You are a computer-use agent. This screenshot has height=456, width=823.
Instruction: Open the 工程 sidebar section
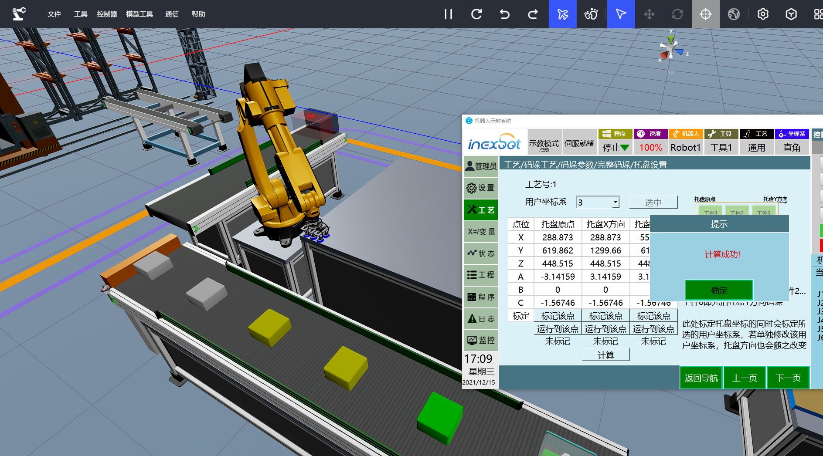coord(481,275)
